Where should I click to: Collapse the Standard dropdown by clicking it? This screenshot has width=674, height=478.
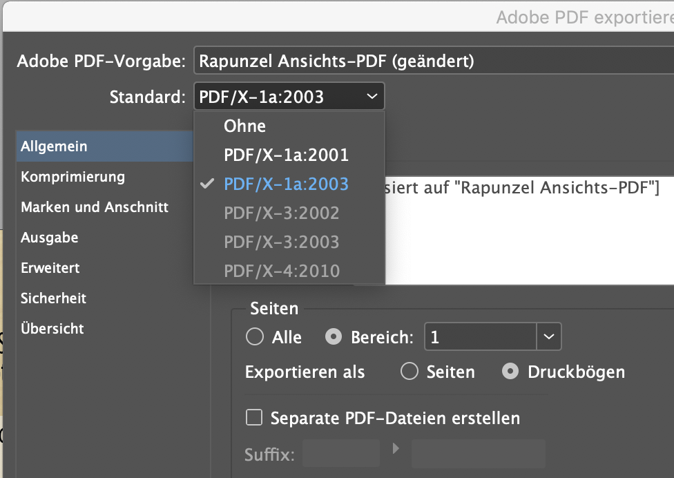click(x=289, y=96)
